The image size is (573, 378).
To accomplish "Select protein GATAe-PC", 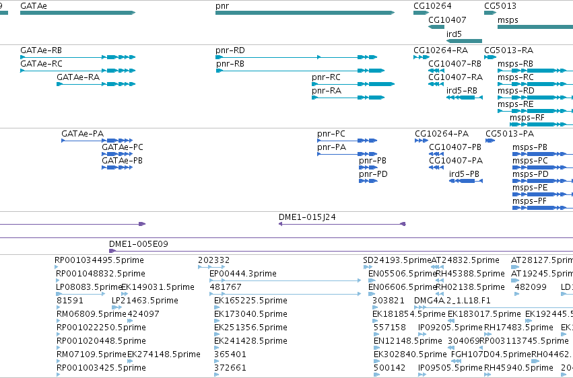I will point(123,147).
